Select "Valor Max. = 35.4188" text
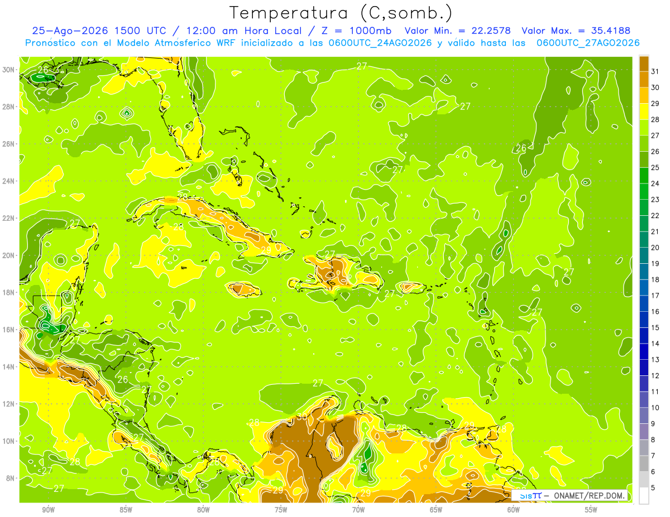 pyautogui.click(x=577, y=31)
